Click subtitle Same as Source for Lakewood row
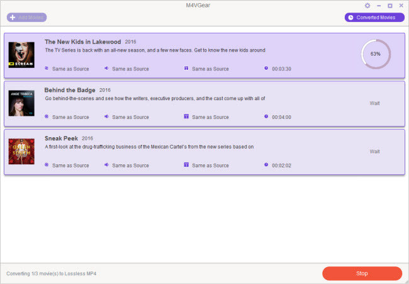This screenshot has height=284, width=409. point(210,69)
